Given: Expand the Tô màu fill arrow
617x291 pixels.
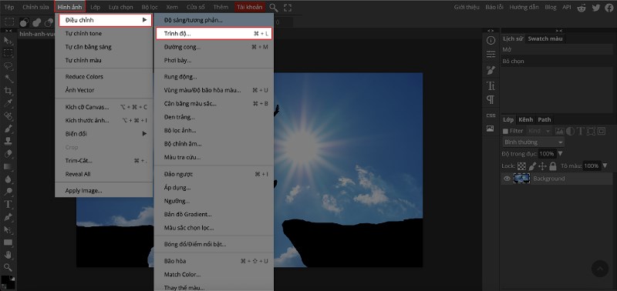Looking at the screenshot, I should [x=605, y=166].
